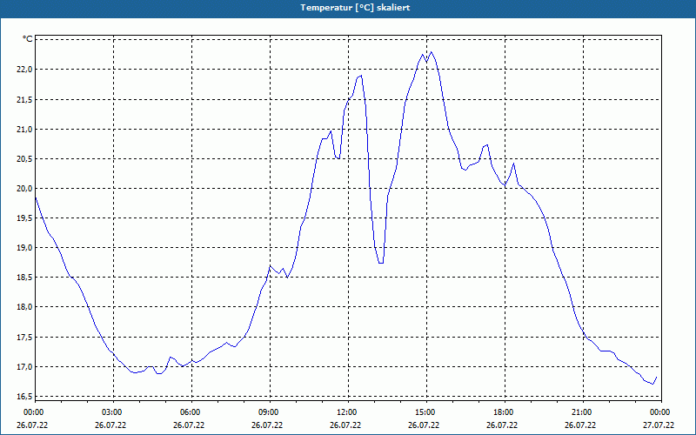696x435 pixels.
Task: Click the 20,0 y-axis value
Action: click(25, 189)
